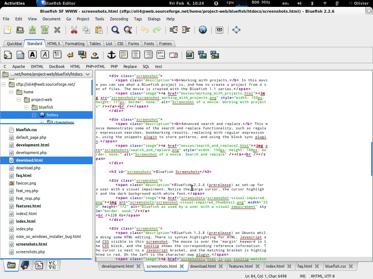Collapse the htdocs folder
This screenshot has height=279, width=373.
point(34,114)
